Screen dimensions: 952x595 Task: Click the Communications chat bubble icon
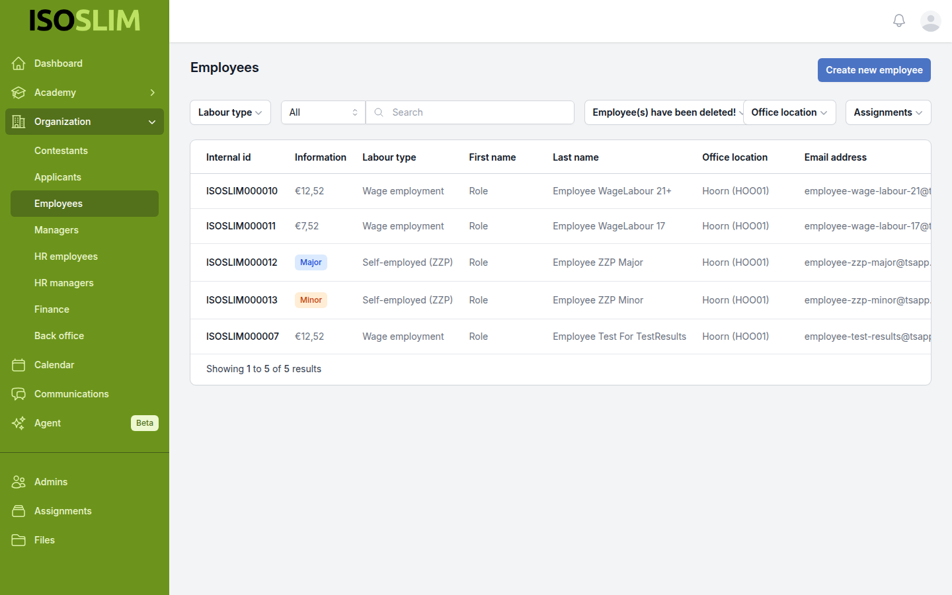click(19, 394)
